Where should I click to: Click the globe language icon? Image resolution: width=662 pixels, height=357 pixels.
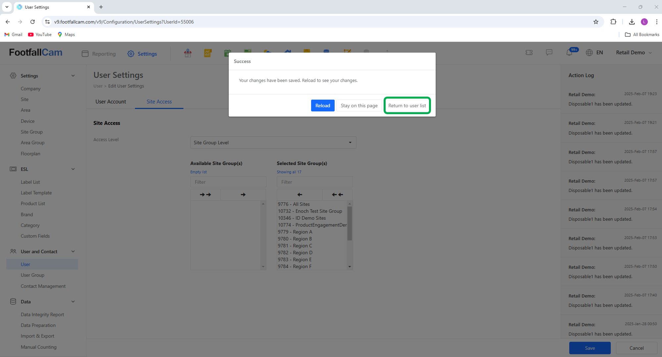tap(589, 52)
